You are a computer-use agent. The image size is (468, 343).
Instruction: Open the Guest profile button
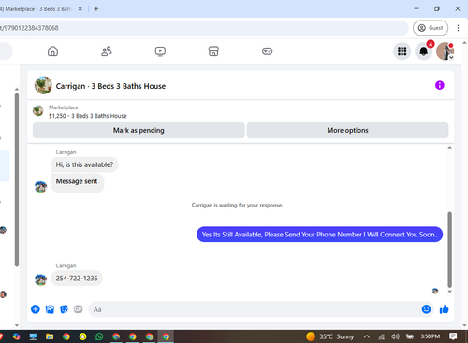(431, 28)
